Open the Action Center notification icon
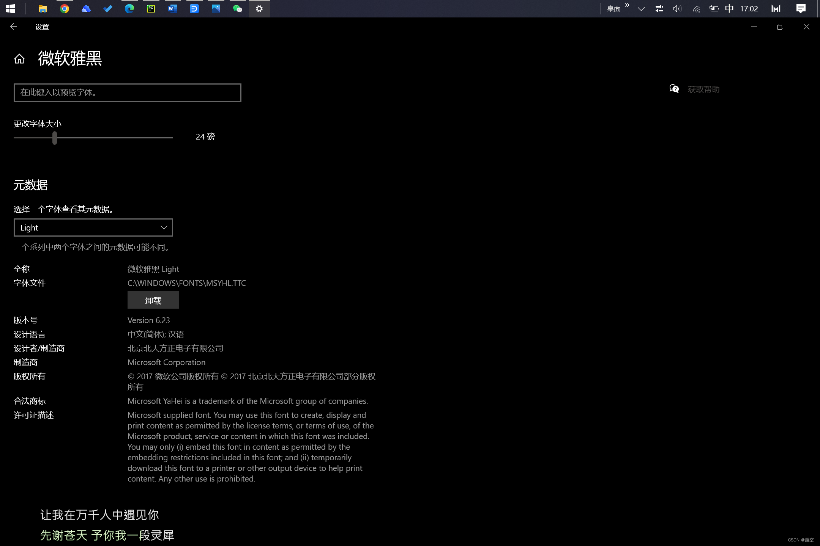The height and width of the screenshot is (546, 820). (x=801, y=9)
